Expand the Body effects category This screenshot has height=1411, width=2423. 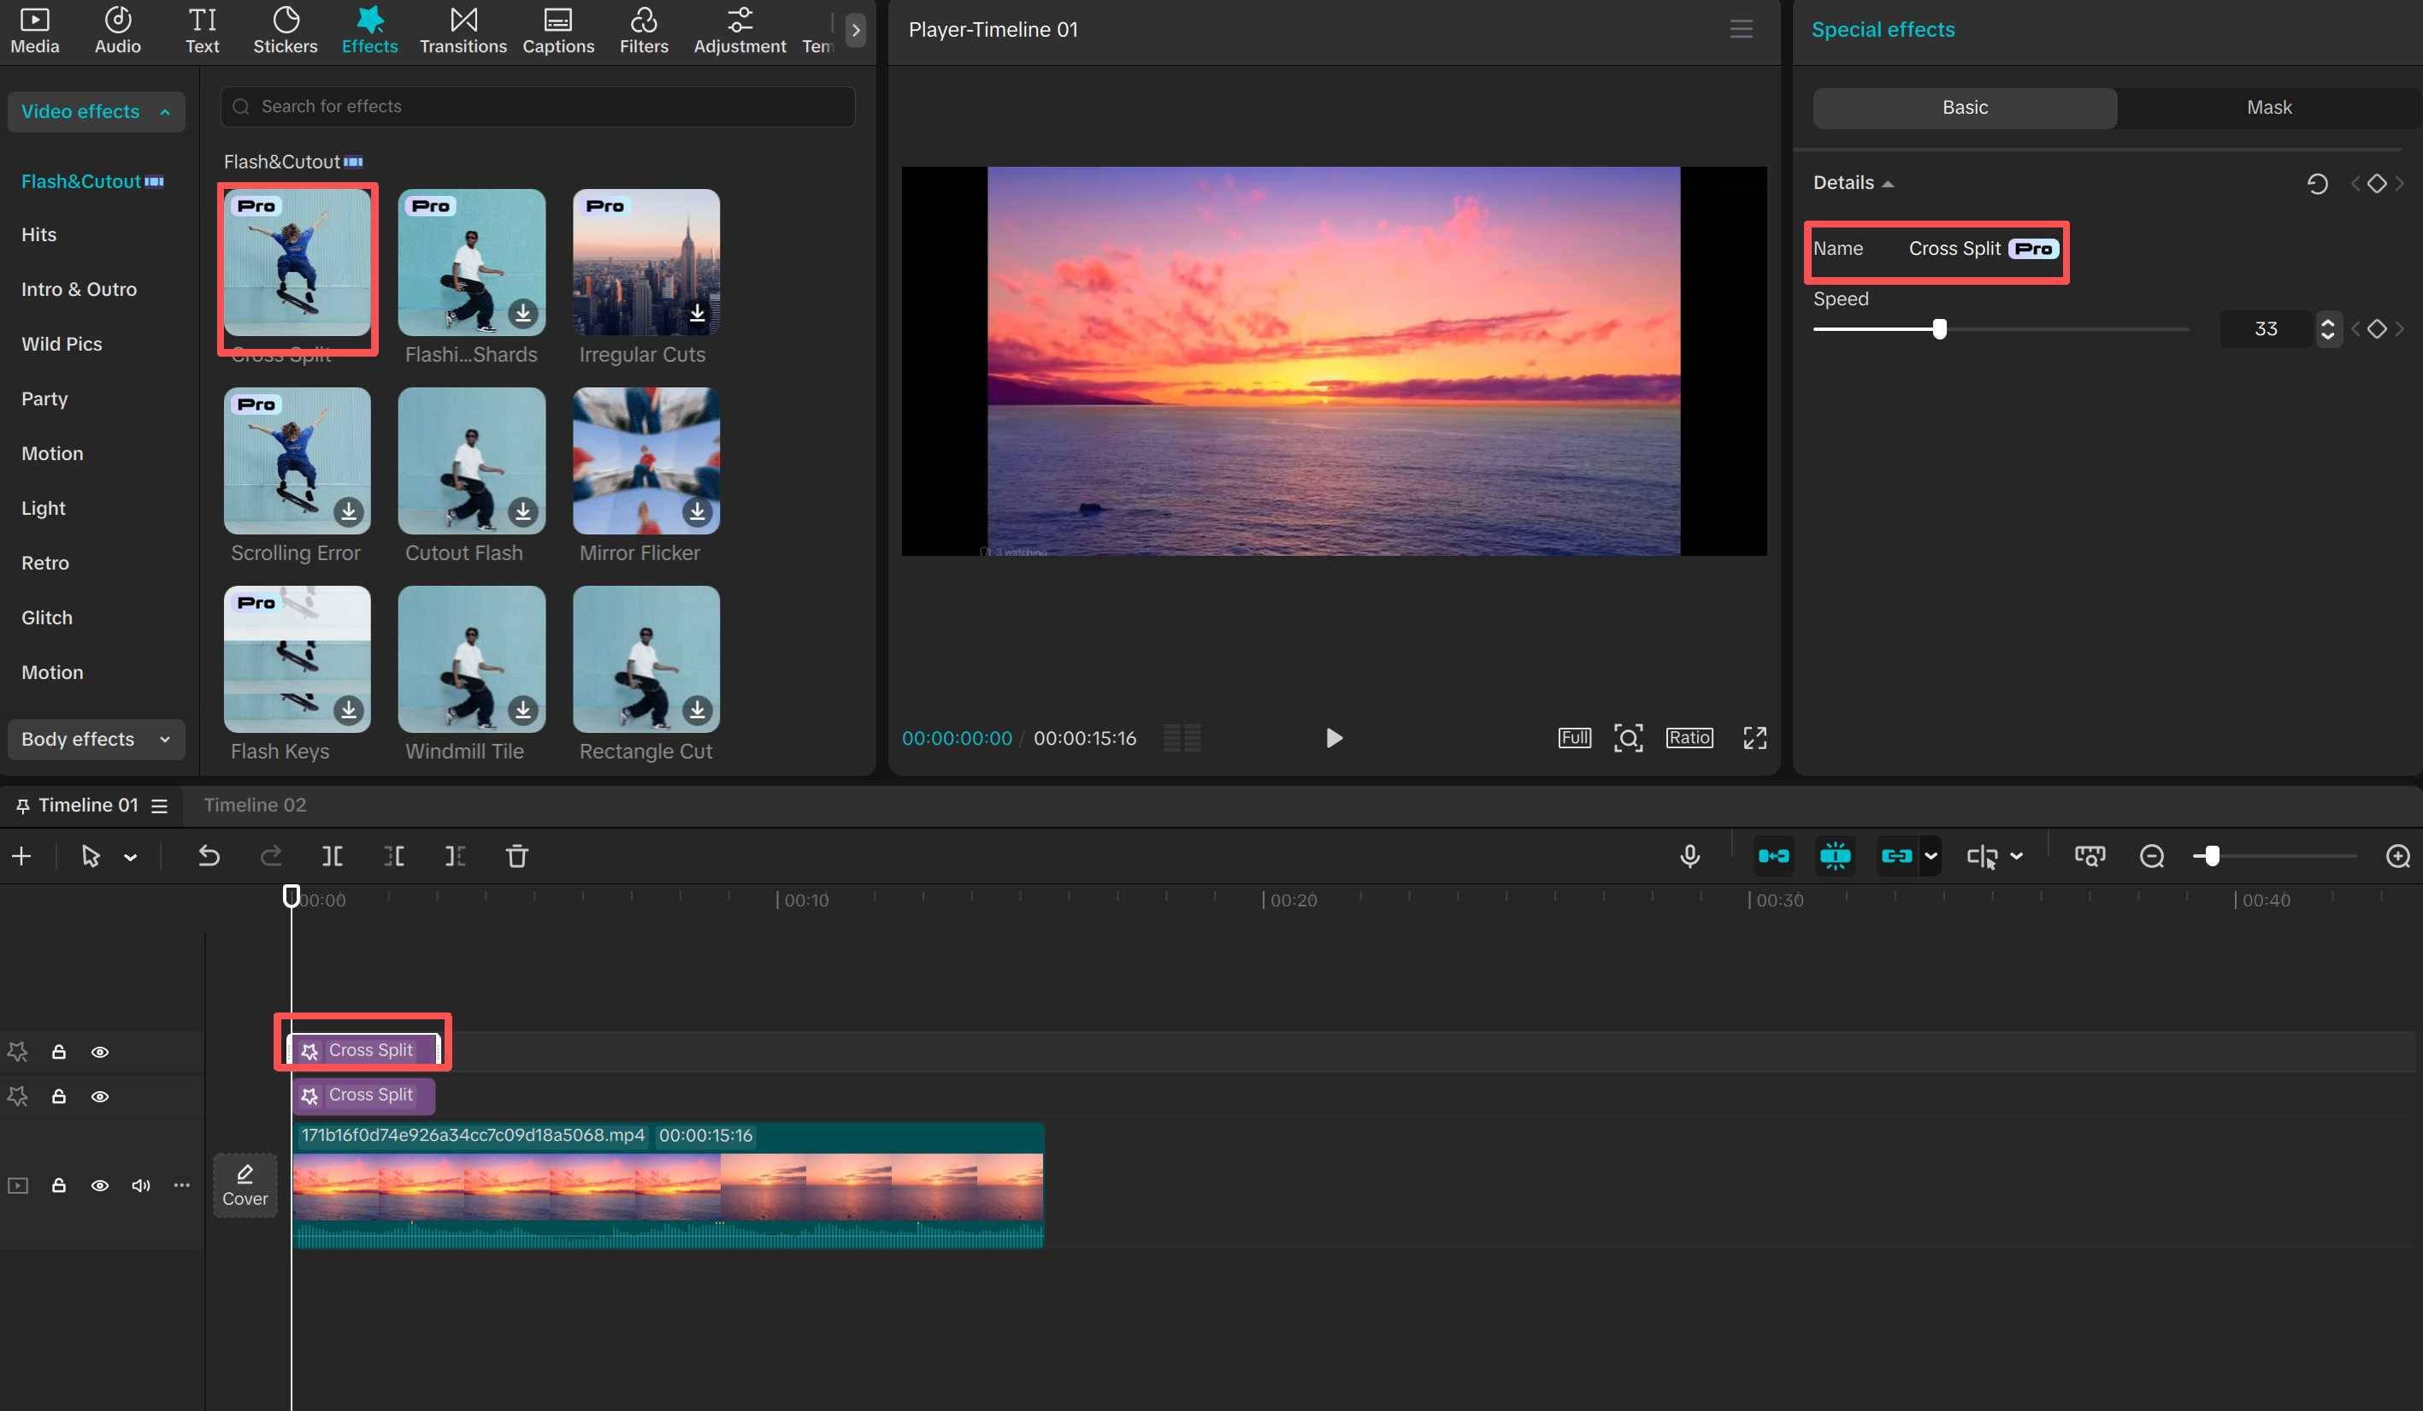click(x=95, y=739)
